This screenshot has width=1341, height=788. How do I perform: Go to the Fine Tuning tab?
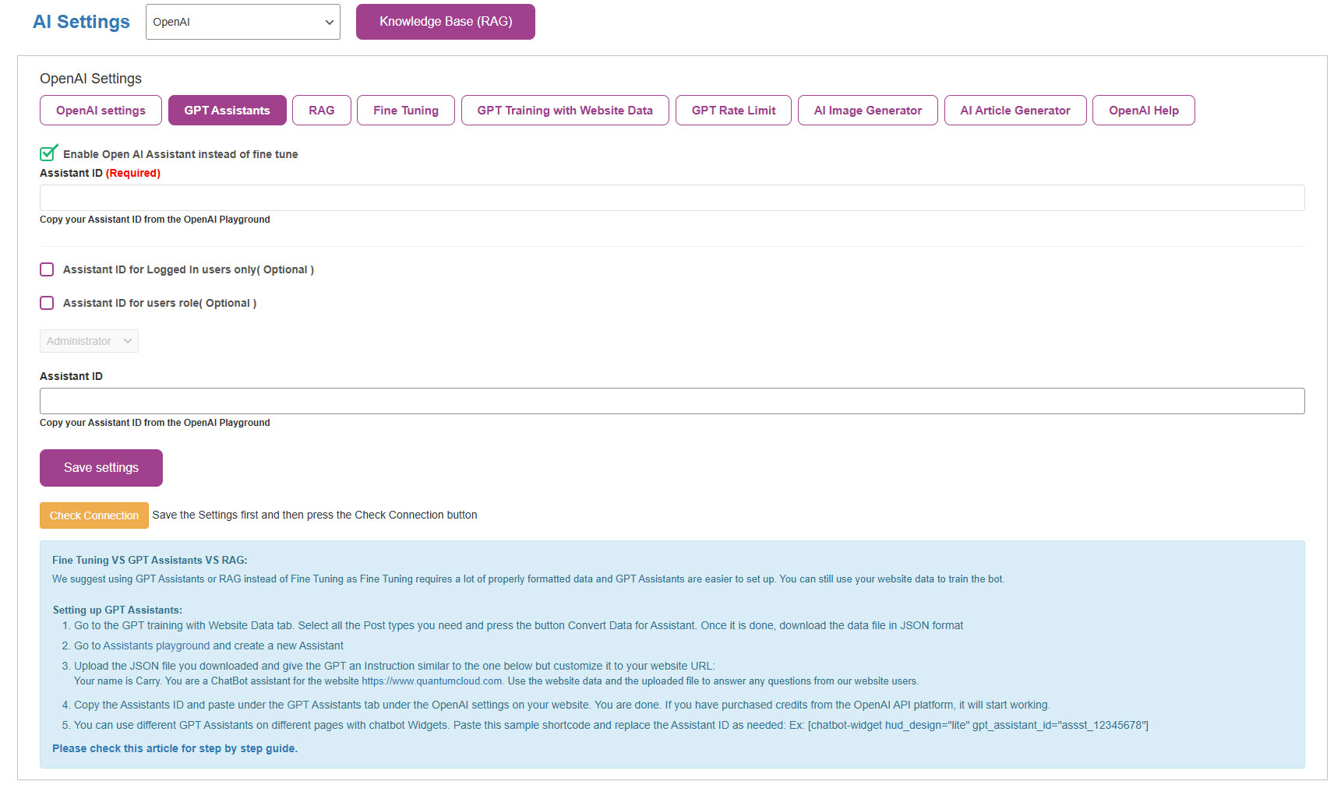click(x=405, y=111)
